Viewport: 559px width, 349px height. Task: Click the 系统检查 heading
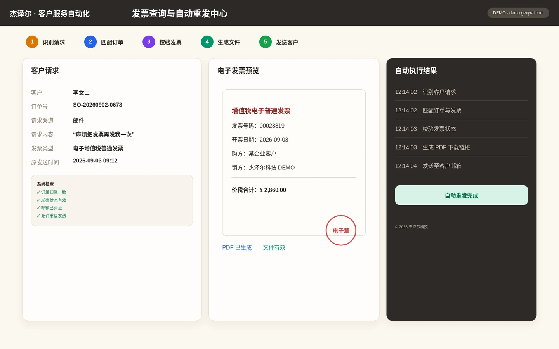[x=45, y=184]
